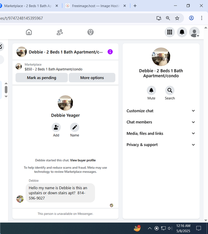Open the taskbar app with red badge
The image size is (208, 234).
[137, 228]
